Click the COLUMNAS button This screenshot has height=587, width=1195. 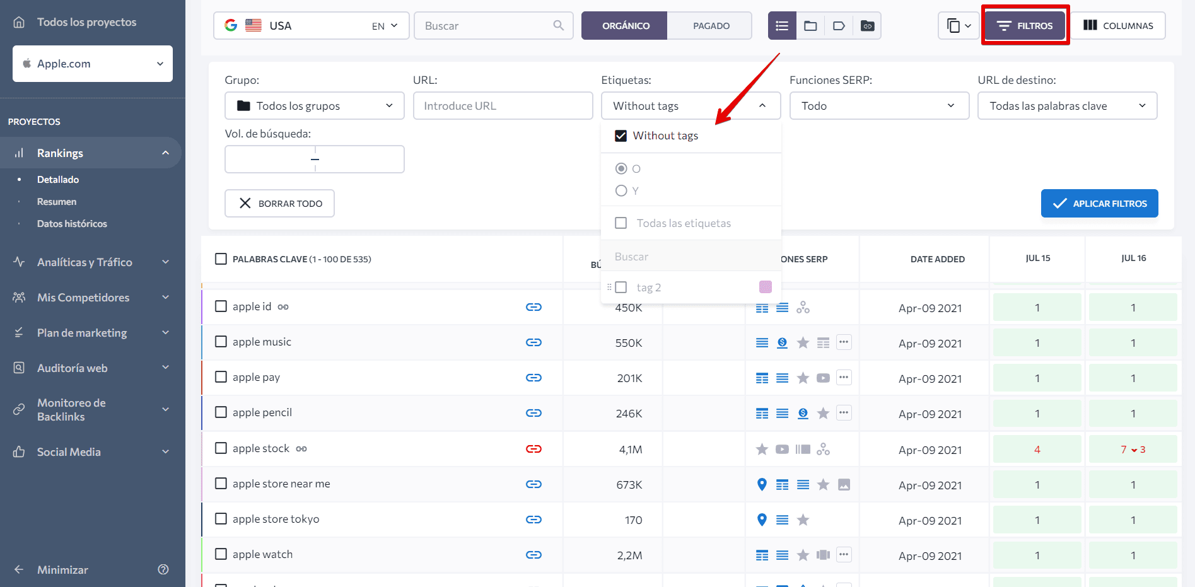(1118, 26)
